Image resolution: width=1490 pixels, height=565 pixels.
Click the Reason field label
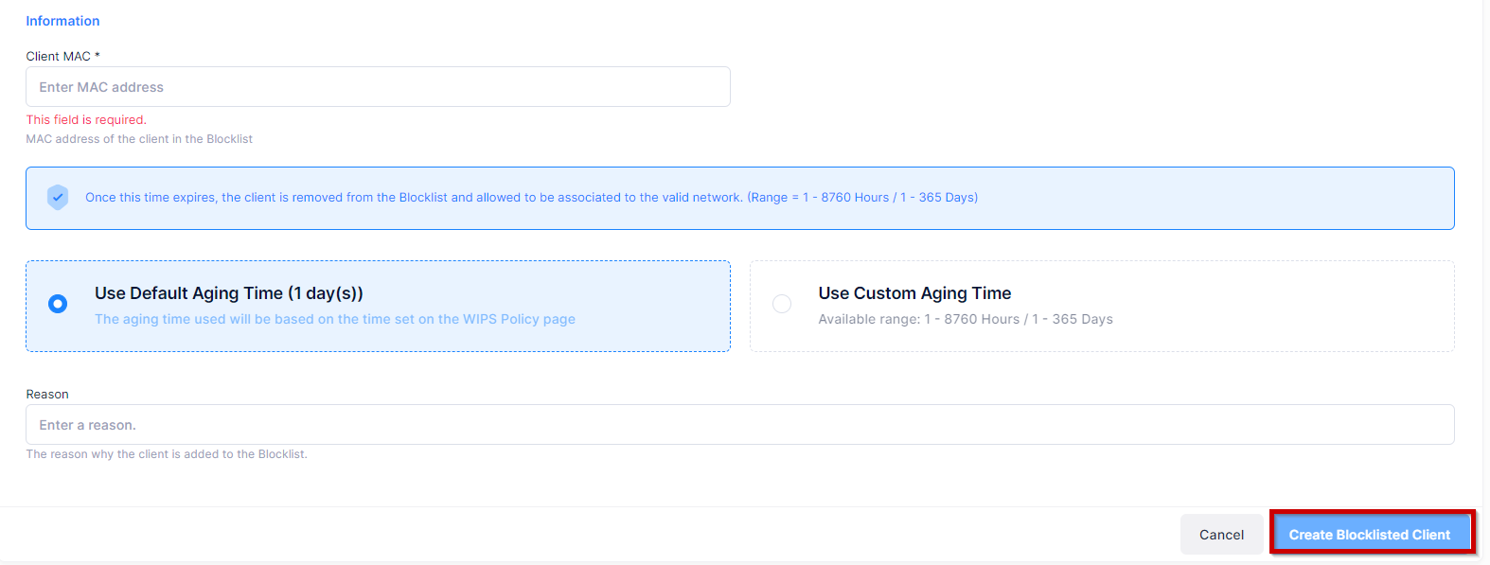point(47,394)
